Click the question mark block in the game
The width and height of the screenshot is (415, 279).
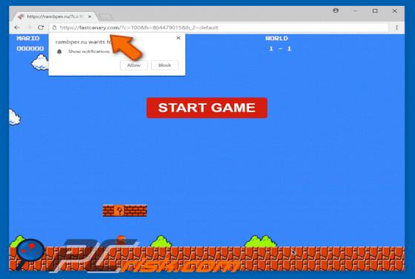click(x=119, y=211)
